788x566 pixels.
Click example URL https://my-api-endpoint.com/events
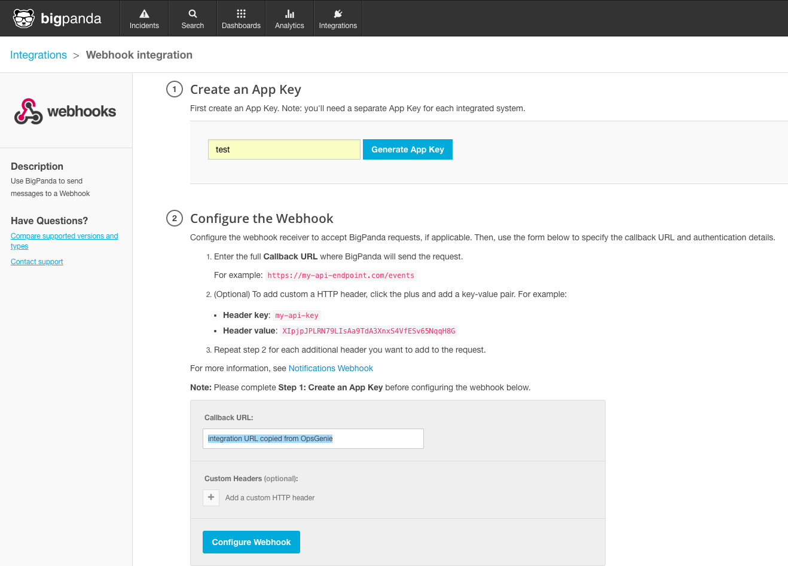tap(341, 276)
